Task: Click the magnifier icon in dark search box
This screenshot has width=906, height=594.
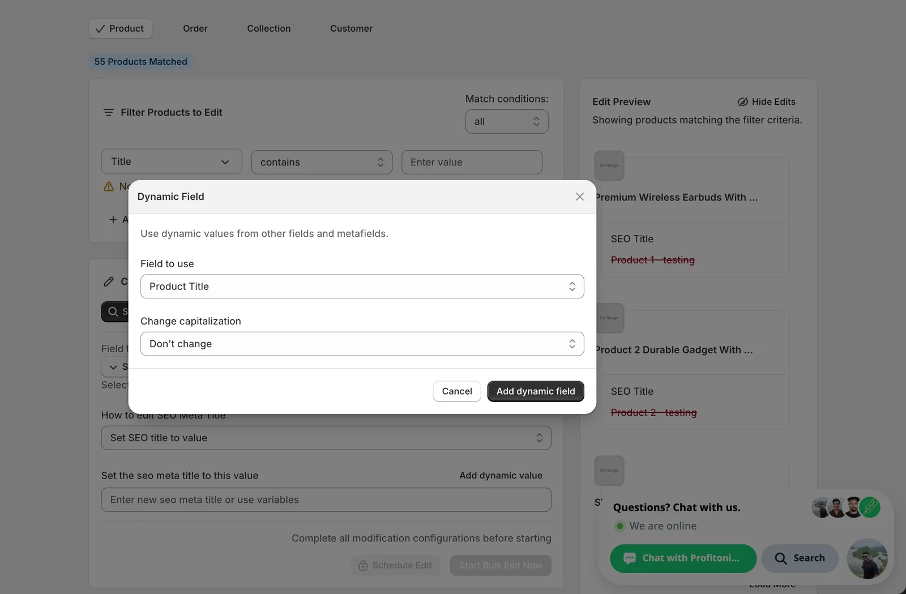Action: point(113,311)
